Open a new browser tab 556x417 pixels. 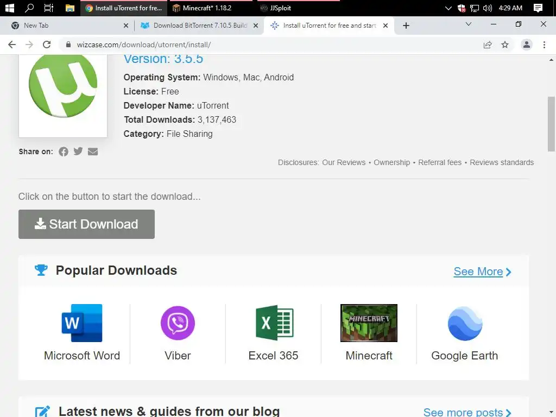[x=406, y=26]
